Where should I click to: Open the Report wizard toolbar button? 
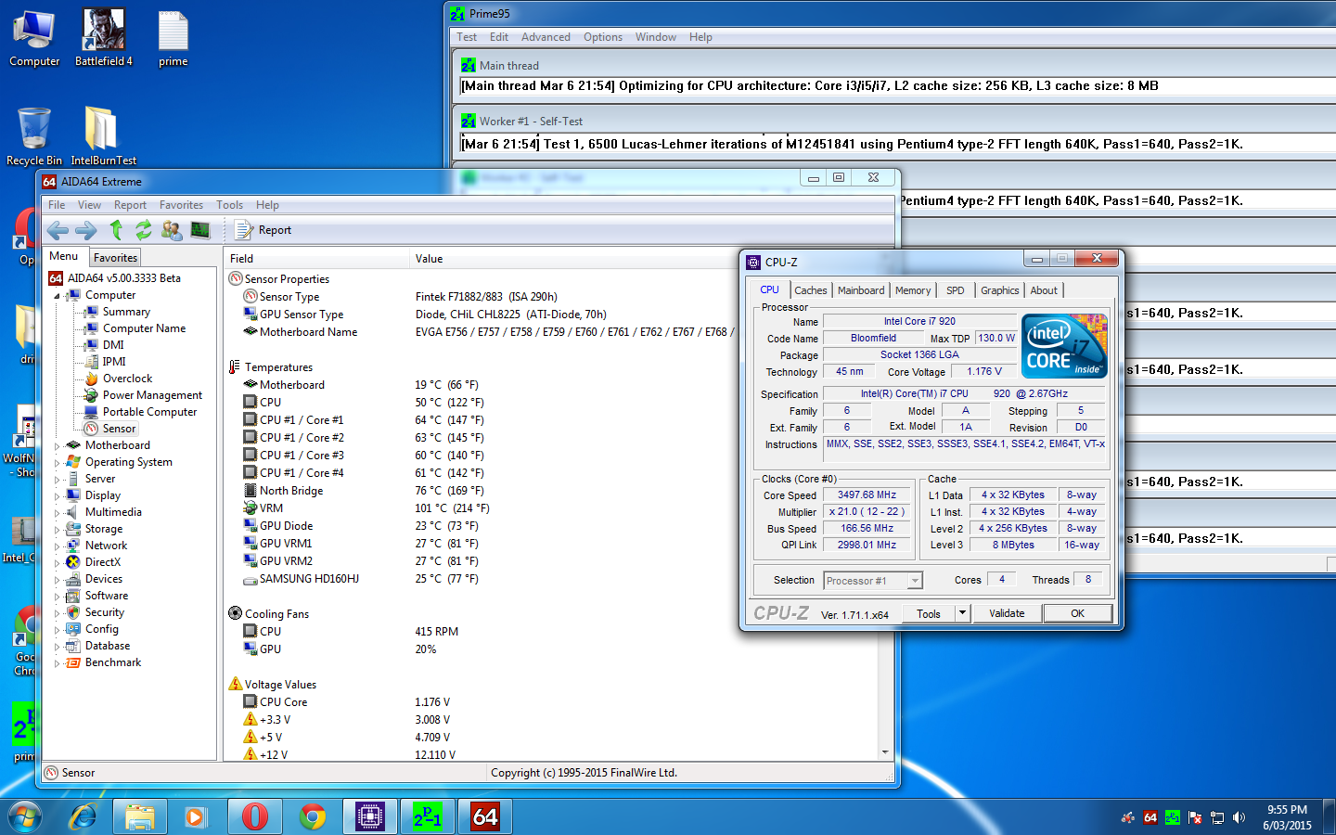263,230
